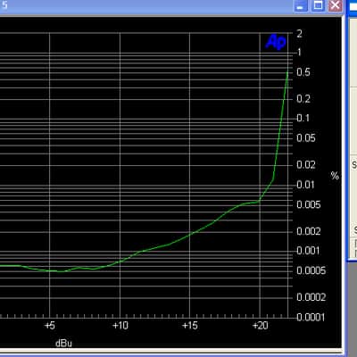Click the 0.001 percent axis value

coord(308,251)
